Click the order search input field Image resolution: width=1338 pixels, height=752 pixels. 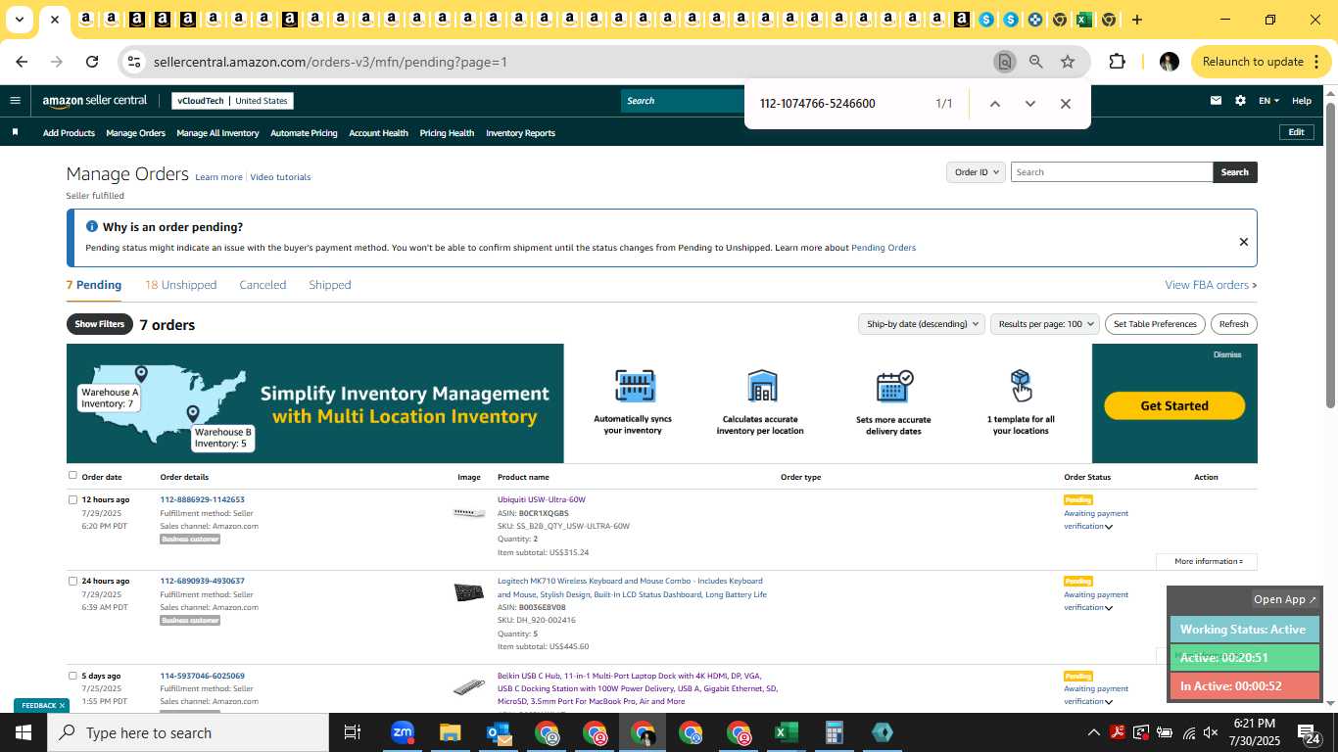point(1112,172)
